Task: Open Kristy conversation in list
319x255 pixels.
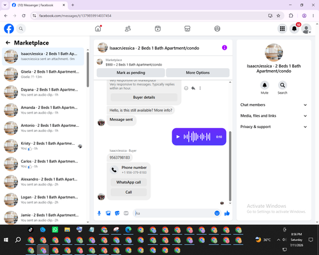Action: tap(43, 146)
